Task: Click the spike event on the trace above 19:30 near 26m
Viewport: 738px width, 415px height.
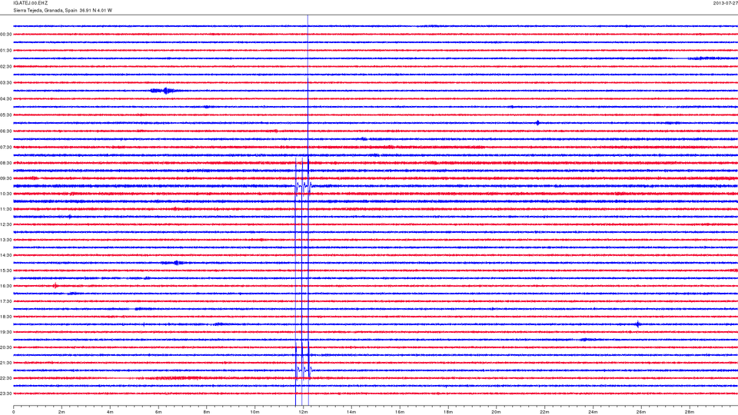Action: 638,324
